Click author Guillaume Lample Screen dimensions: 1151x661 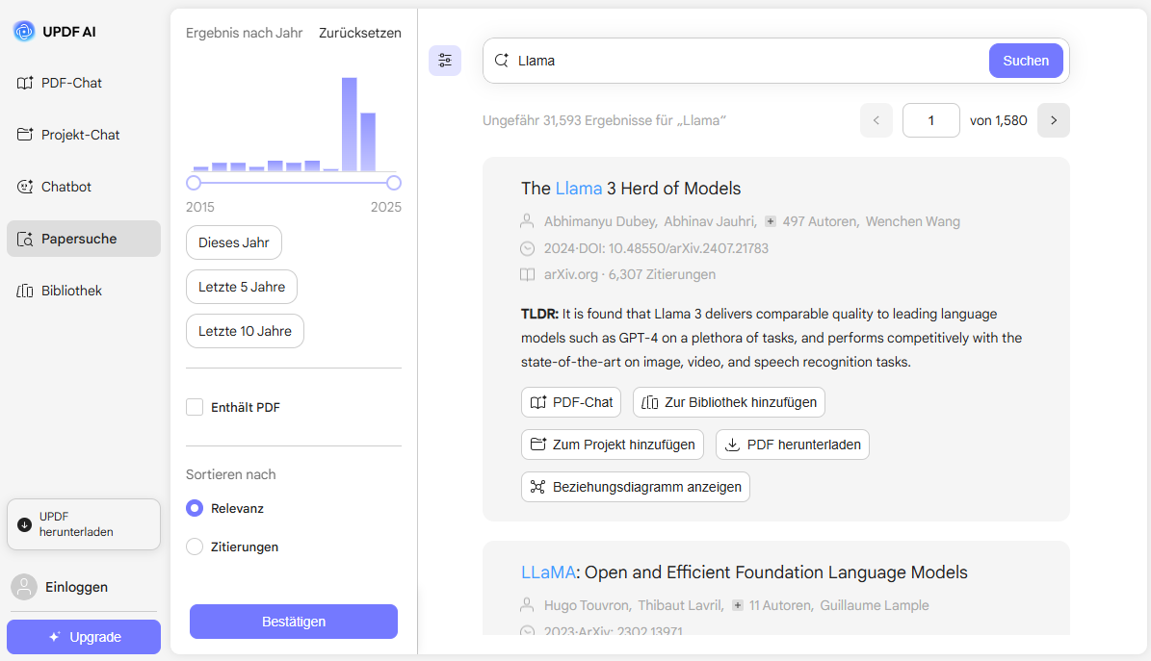click(x=875, y=605)
